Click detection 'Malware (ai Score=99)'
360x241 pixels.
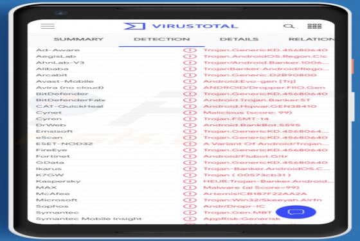coord(251,188)
